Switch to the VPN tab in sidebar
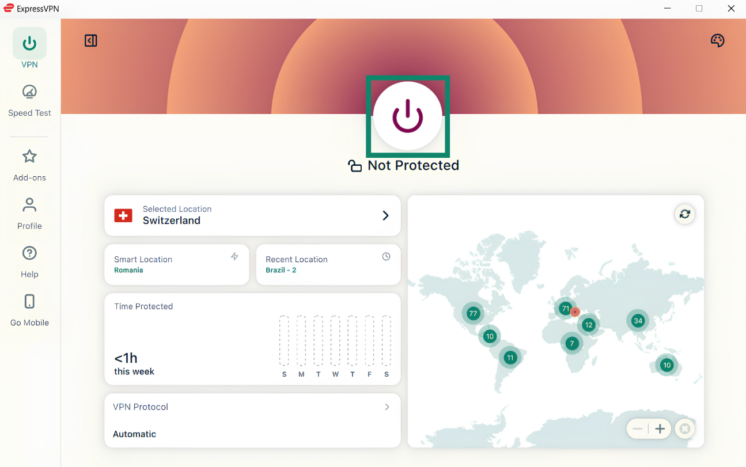 pyautogui.click(x=29, y=49)
